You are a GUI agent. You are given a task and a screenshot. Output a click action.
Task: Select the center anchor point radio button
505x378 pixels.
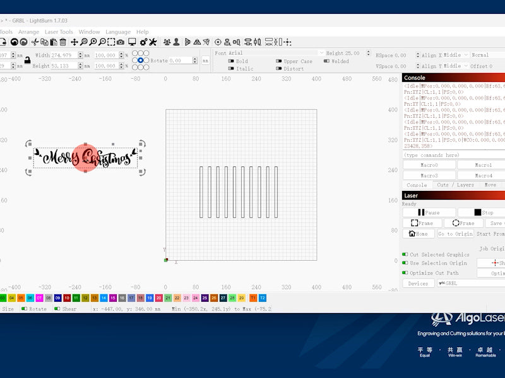(x=140, y=60)
